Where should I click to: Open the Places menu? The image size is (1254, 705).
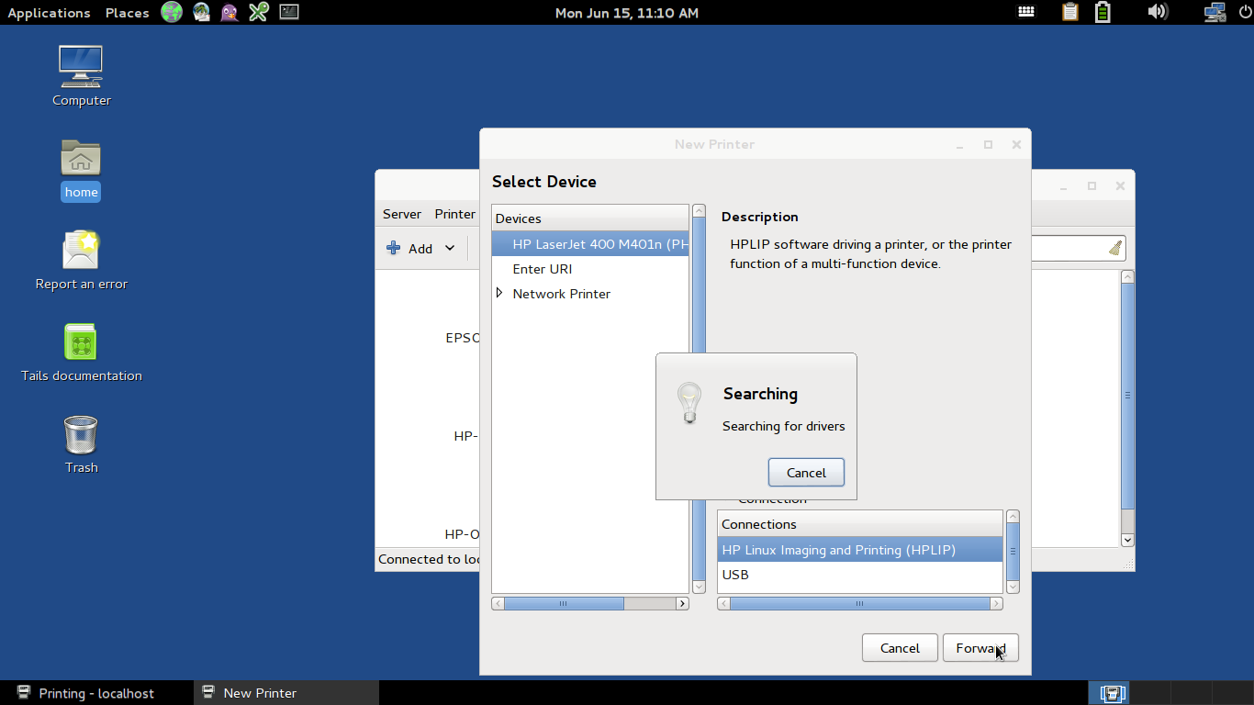click(127, 13)
